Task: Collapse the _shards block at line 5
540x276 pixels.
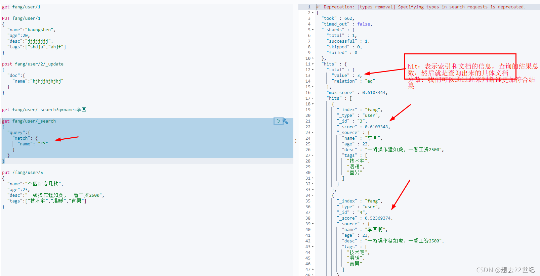Action: click(x=313, y=30)
